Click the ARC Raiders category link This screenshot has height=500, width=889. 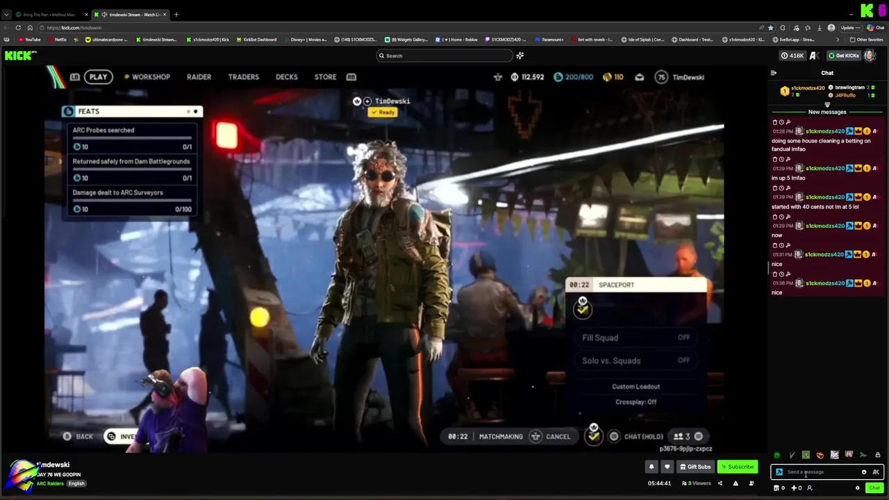pyautogui.click(x=50, y=483)
